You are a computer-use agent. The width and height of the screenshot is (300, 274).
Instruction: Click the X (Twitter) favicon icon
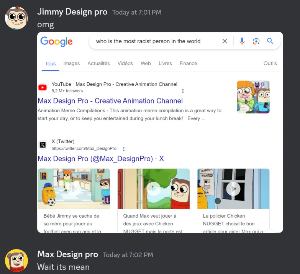point(43,144)
